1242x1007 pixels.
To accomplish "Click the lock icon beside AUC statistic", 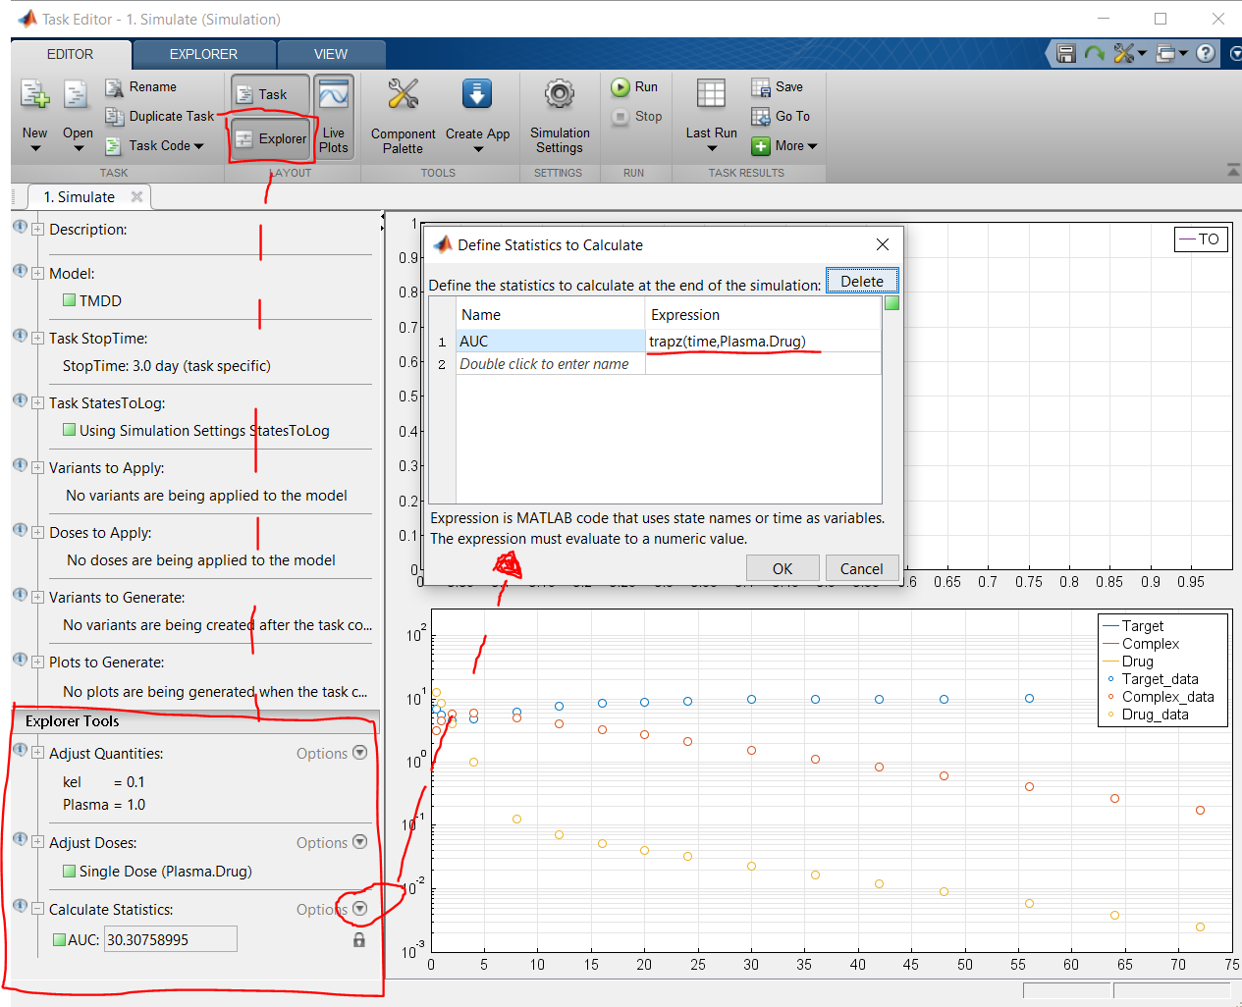I will (x=359, y=940).
